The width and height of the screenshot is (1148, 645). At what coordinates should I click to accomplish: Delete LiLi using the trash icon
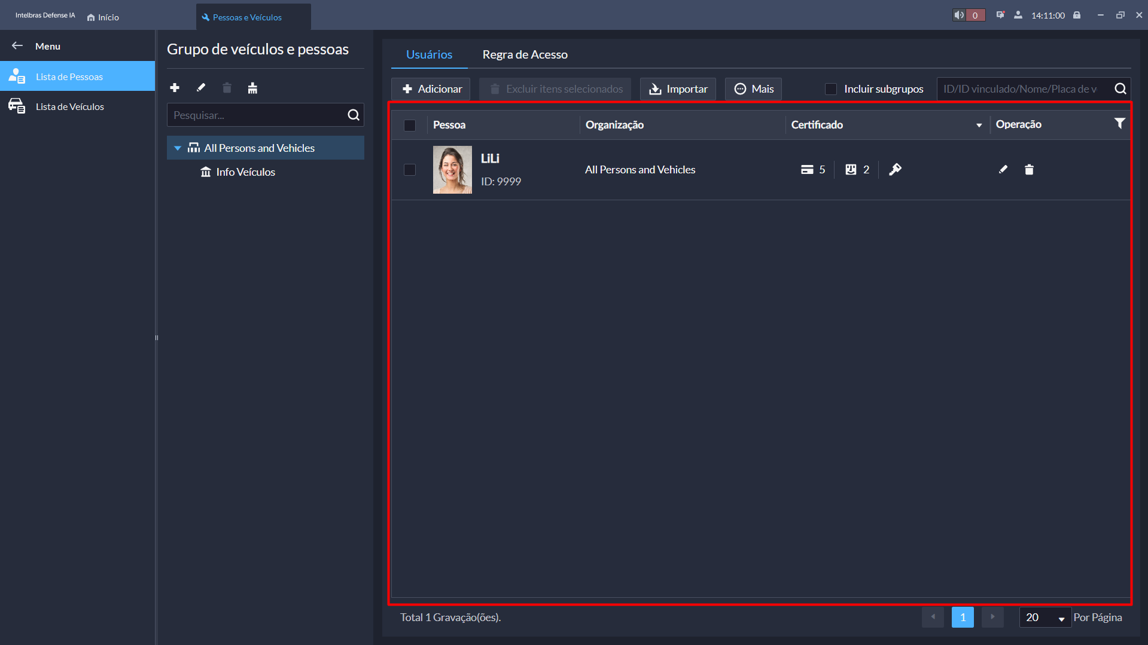[1029, 170]
